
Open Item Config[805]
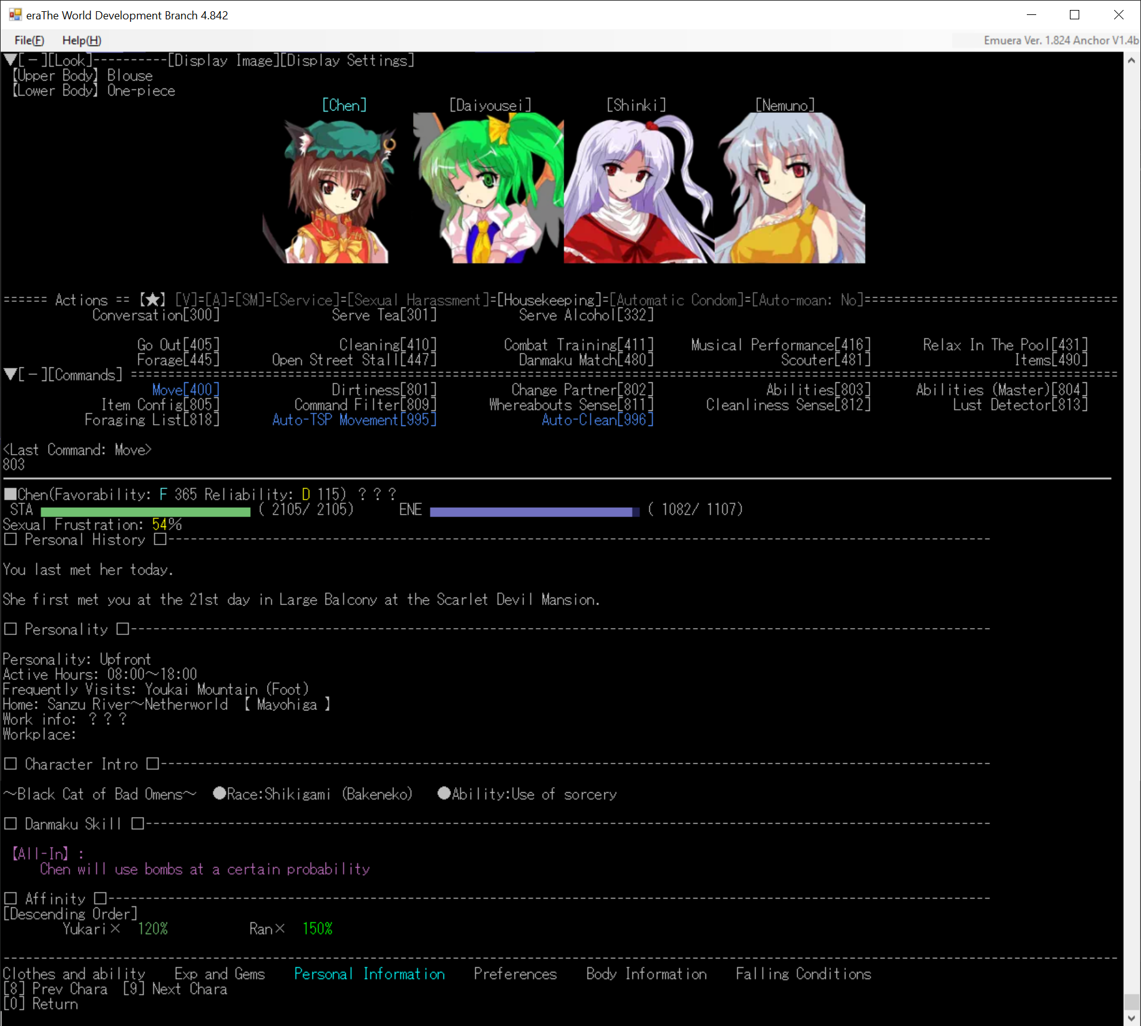(x=160, y=405)
